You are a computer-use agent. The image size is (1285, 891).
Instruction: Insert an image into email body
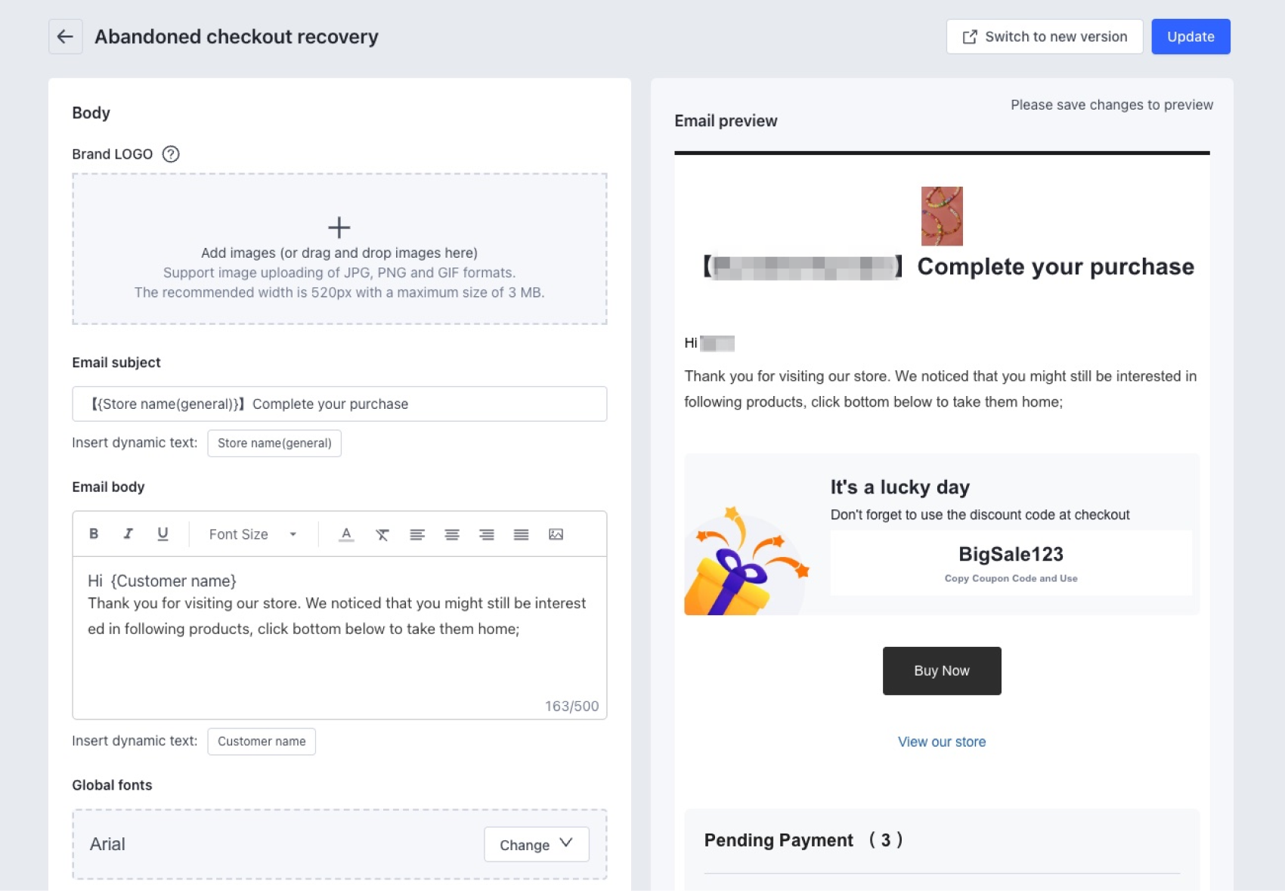[556, 534]
